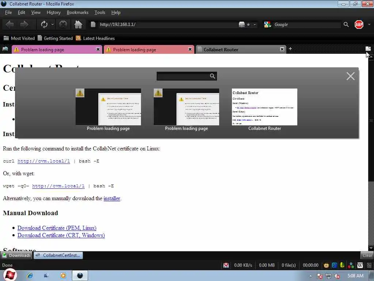Viewport: 374px width, 281px height.
Task: Click the yellow L add-on icon
Action: 342,265
